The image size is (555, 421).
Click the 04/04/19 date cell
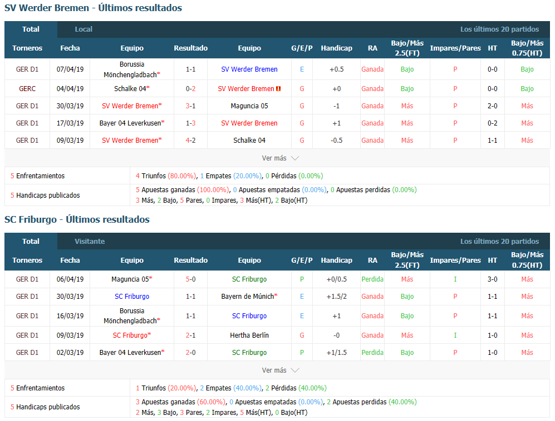70,89
